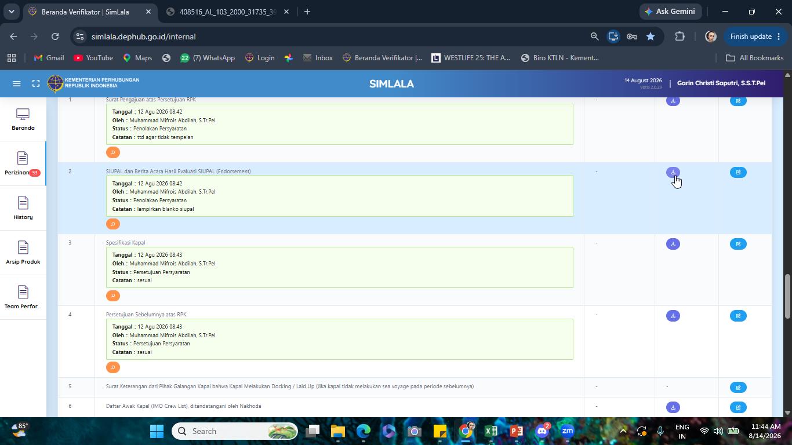The height and width of the screenshot is (445, 792).
Task: Expand the Chrome tab search dropdown
Action: point(11,12)
